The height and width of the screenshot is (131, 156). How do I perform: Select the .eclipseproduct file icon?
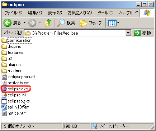(x=4, y=77)
